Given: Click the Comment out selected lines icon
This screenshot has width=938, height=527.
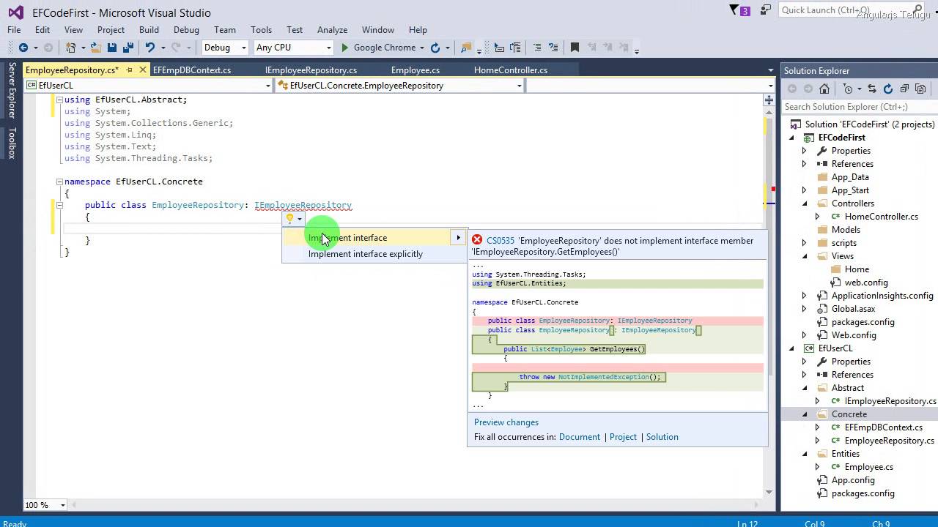Looking at the screenshot, I should click(x=537, y=48).
